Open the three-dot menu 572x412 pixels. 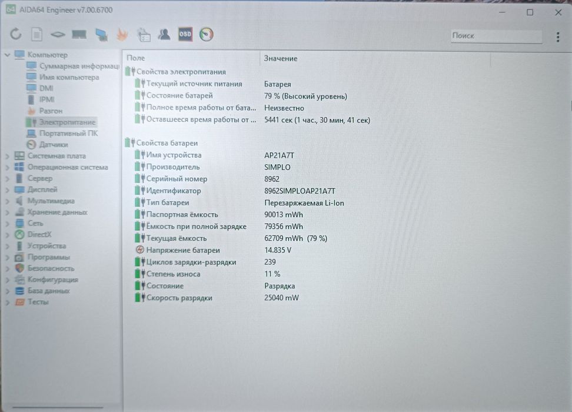point(557,36)
